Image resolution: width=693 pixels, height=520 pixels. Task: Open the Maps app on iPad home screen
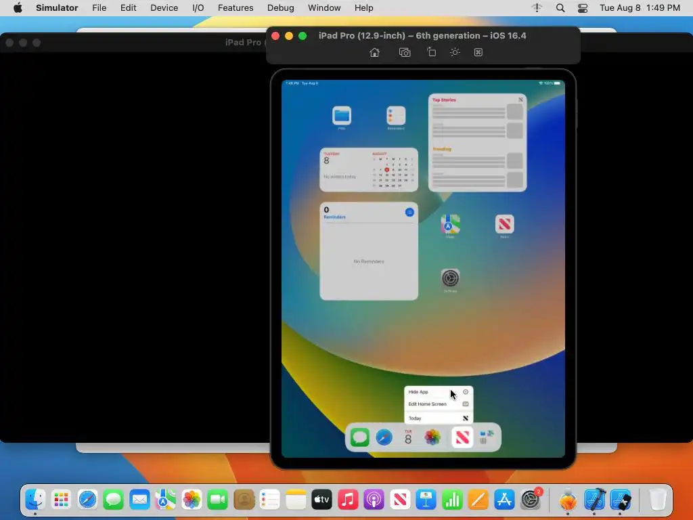tap(450, 224)
